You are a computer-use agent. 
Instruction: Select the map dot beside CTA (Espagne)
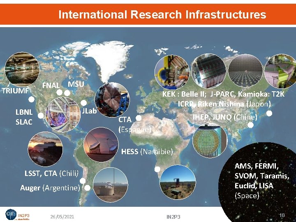[x=139, y=118]
